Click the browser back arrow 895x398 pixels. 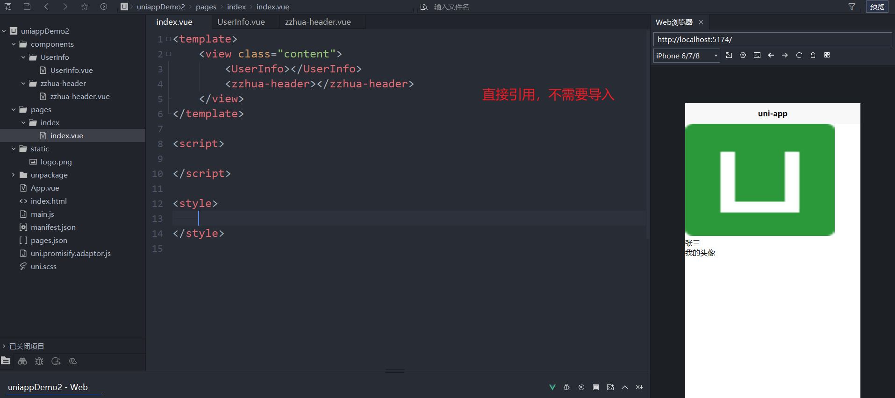tap(771, 55)
